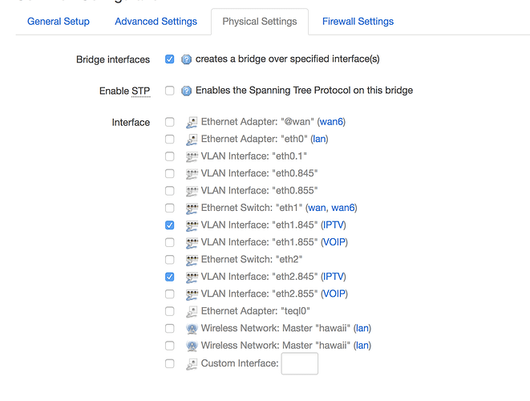Uncheck the Bridge interfaces checkbox
Viewport: 530px width, 401px height.
tap(170, 59)
